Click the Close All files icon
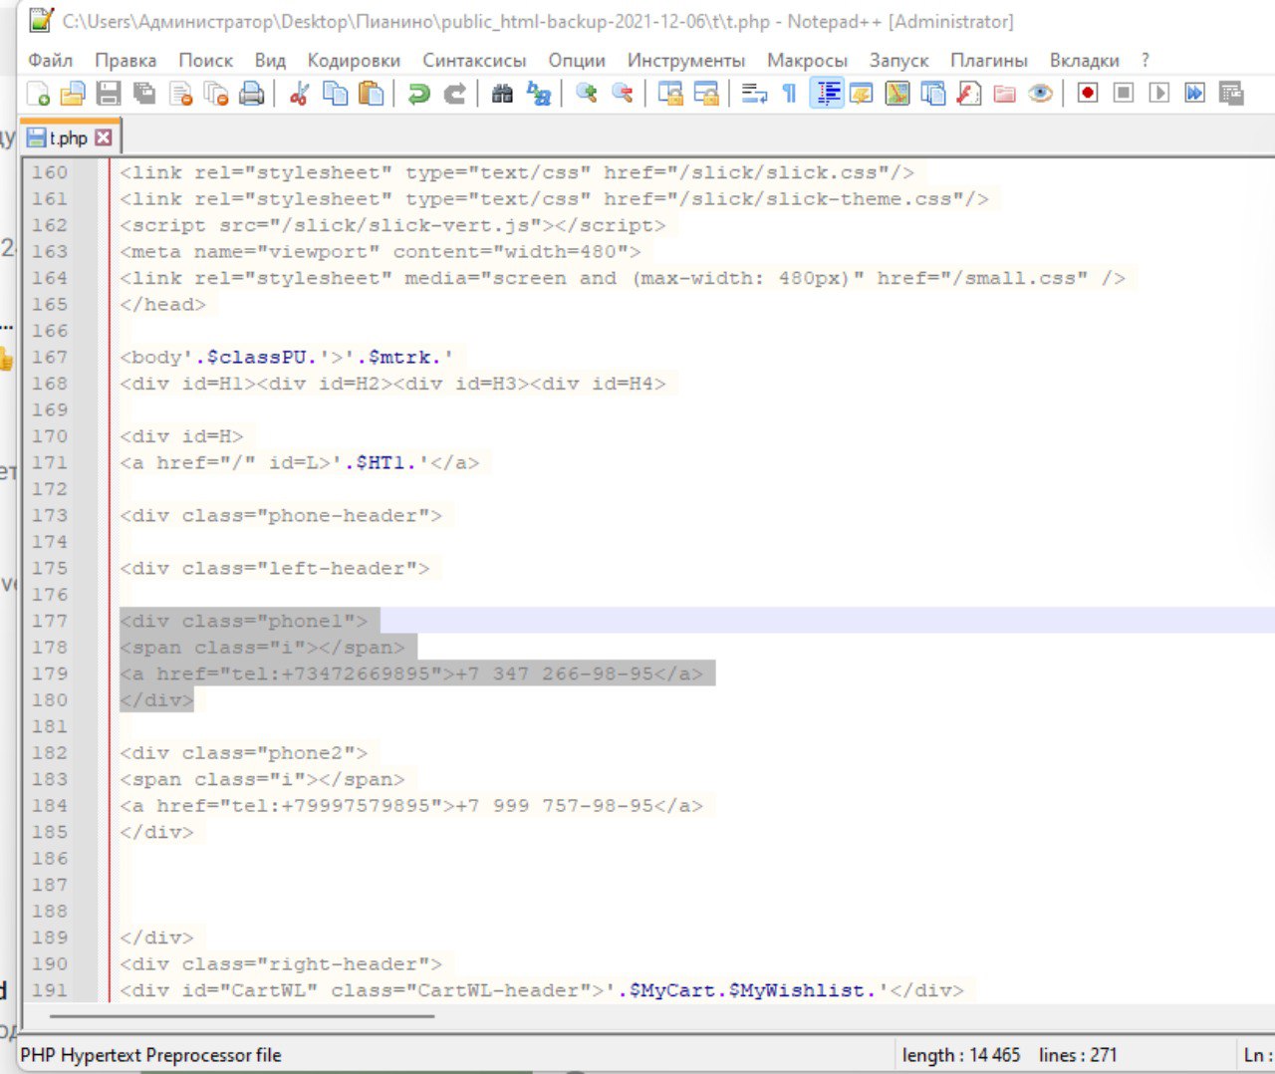Screen dimensions: 1275x1074 tap(216, 94)
